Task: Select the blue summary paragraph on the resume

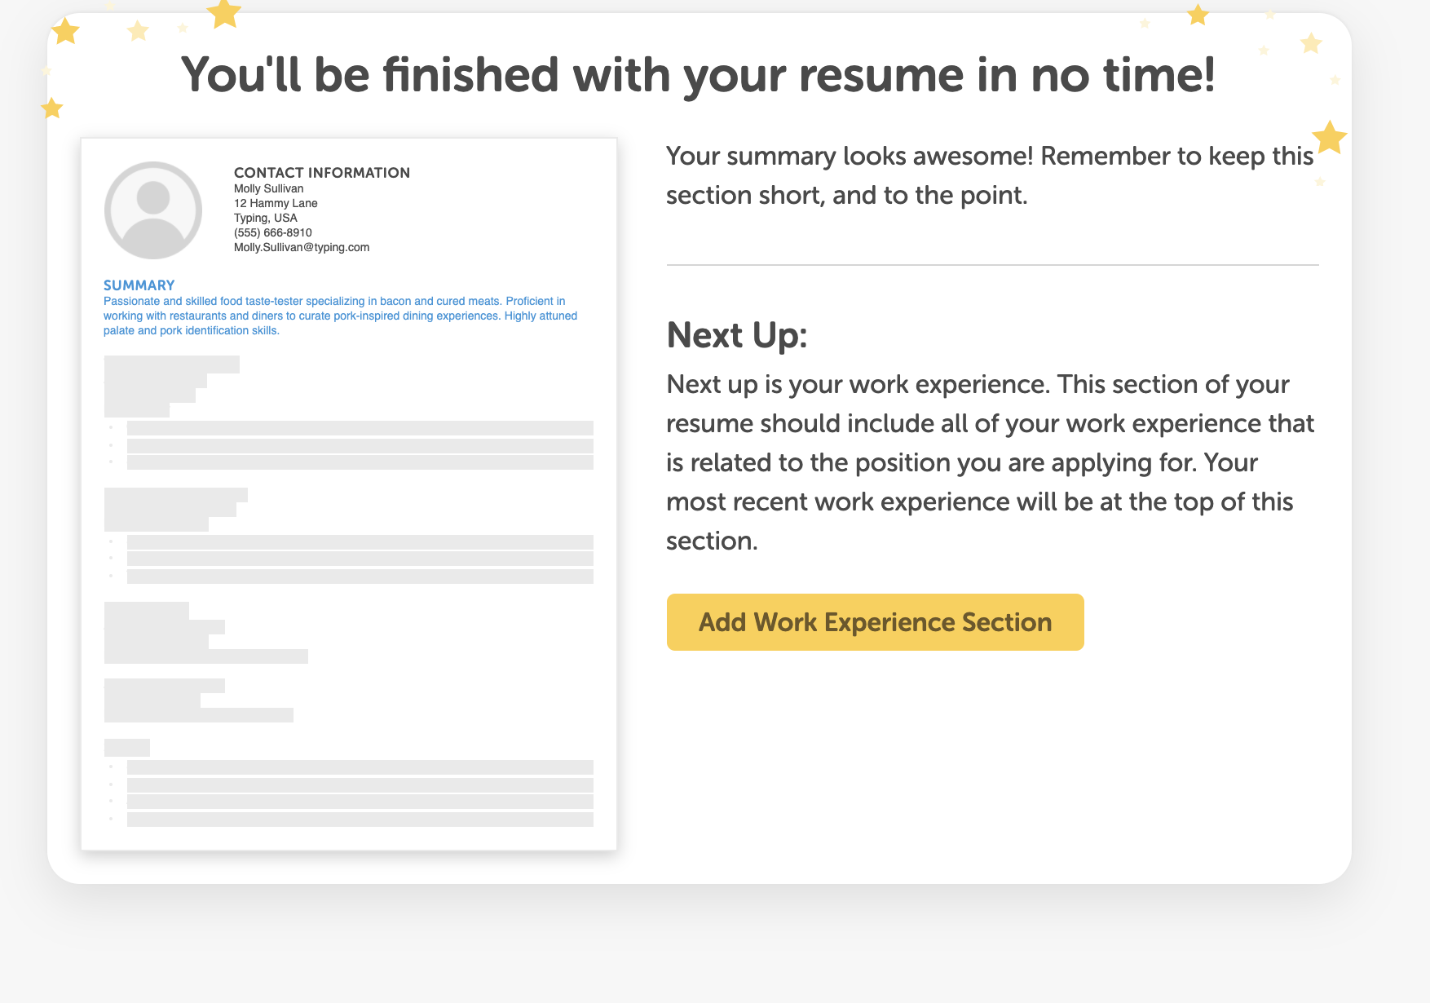Action: (x=341, y=316)
